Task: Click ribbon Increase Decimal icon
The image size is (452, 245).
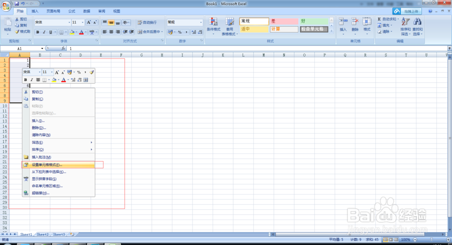Action: (x=194, y=32)
